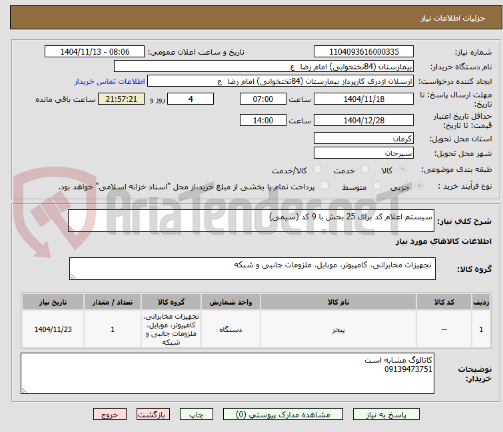Click the remaining time field 21:57:21
This screenshot has width=503, height=432.
pos(121,99)
